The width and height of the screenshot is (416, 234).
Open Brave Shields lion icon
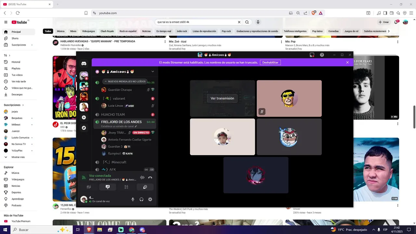314,13
